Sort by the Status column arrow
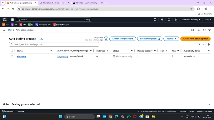 tap(132, 51)
